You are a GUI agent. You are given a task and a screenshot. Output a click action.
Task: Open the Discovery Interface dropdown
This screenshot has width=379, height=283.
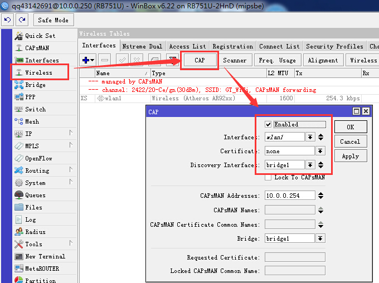(x=310, y=165)
